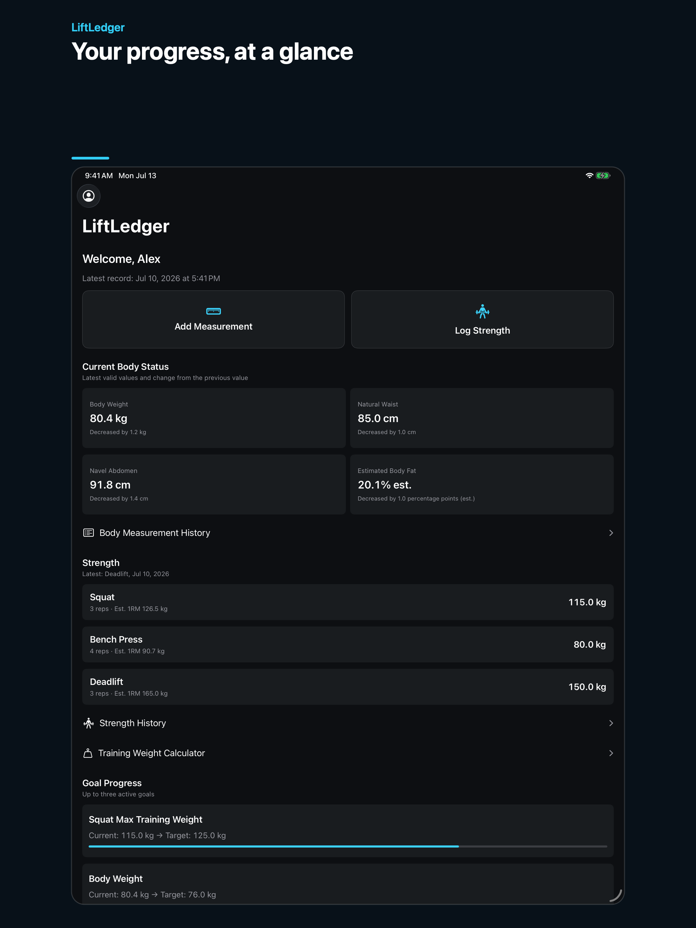Click the list icon beside Body Measurement History
696x928 pixels.
(x=89, y=533)
